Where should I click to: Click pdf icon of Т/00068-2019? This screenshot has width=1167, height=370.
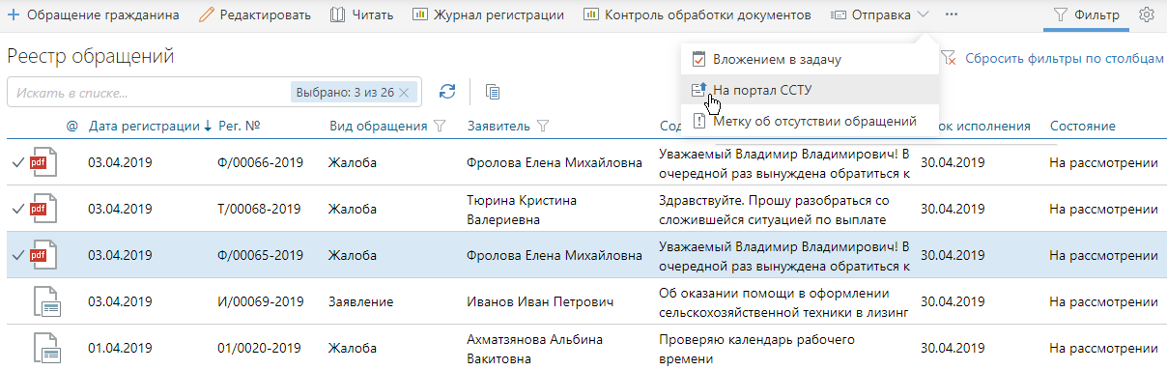44,209
